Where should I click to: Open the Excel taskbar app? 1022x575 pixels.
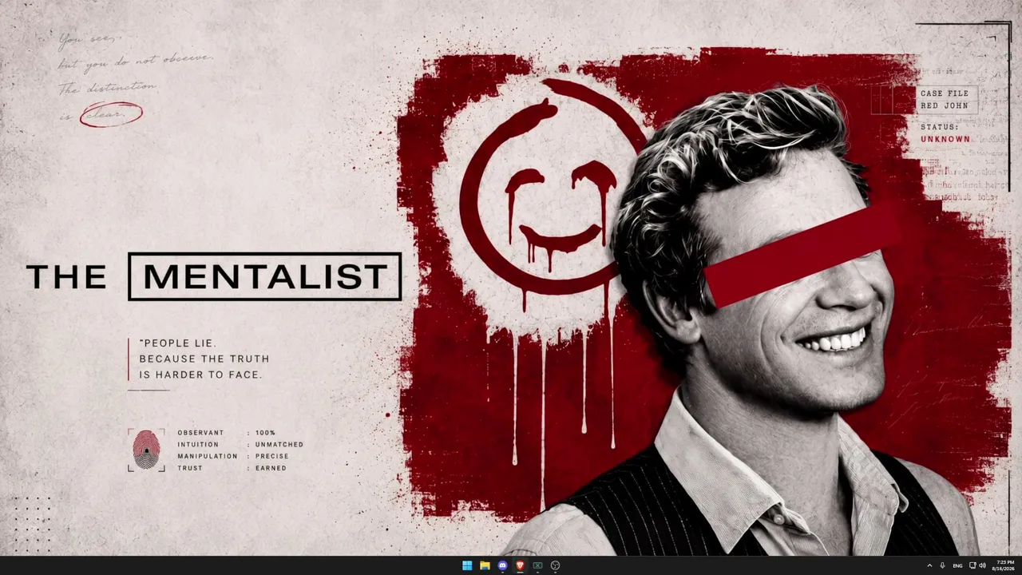point(537,565)
